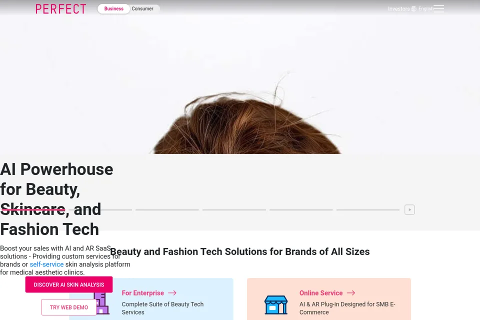
Task: Play the hero slideshow
Action: pyautogui.click(x=409, y=210)
